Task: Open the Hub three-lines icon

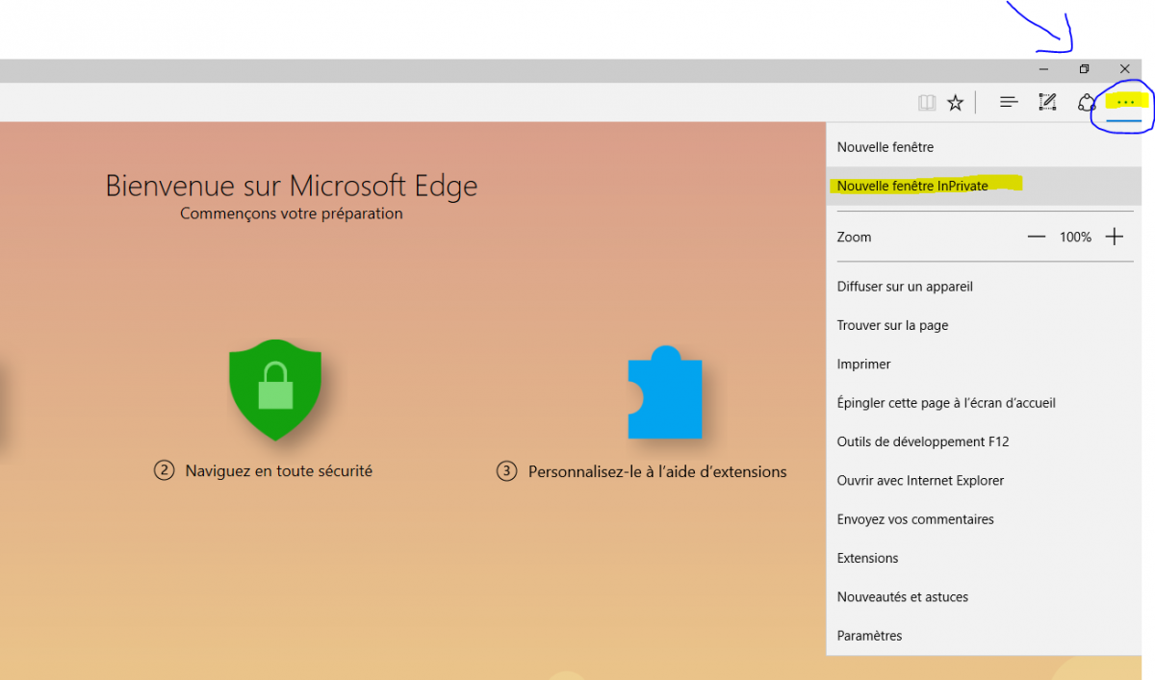Action: pyautogui.click(x=1009, y=102)
